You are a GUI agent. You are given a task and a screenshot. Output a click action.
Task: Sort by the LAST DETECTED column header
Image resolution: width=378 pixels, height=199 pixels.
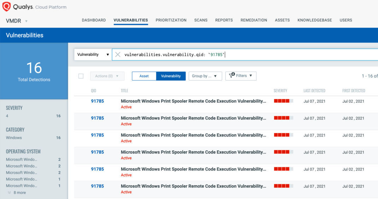tap(314, 91)
